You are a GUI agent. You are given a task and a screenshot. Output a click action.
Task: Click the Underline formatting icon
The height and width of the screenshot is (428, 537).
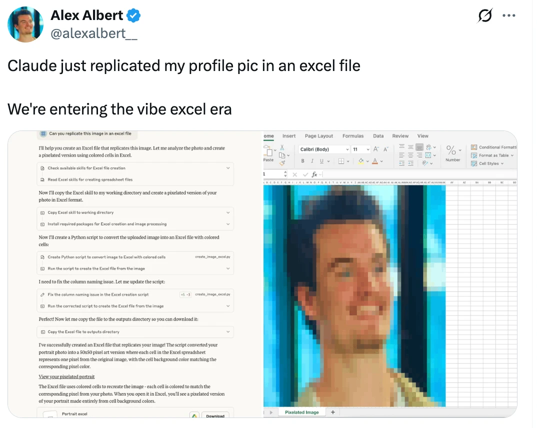coord(321,161)
